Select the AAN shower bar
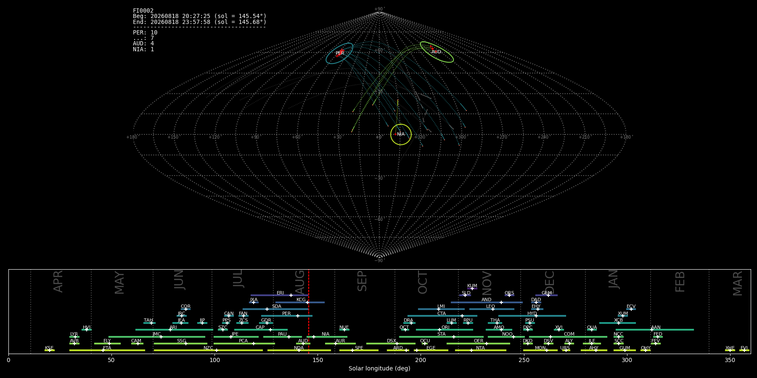757x378 pixels. coord(655,330)
